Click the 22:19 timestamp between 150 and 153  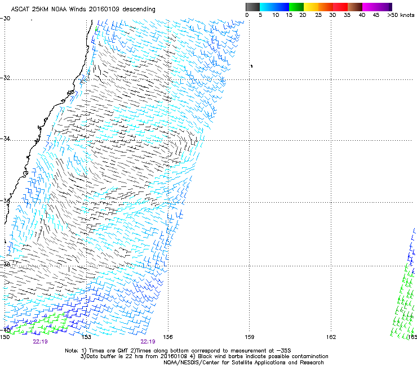point(40,342)
